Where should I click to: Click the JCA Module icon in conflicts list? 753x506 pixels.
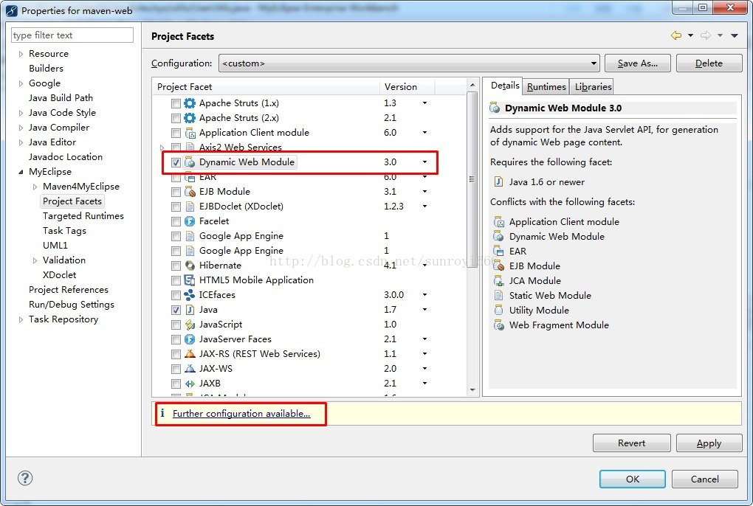[x=499, y=280]
